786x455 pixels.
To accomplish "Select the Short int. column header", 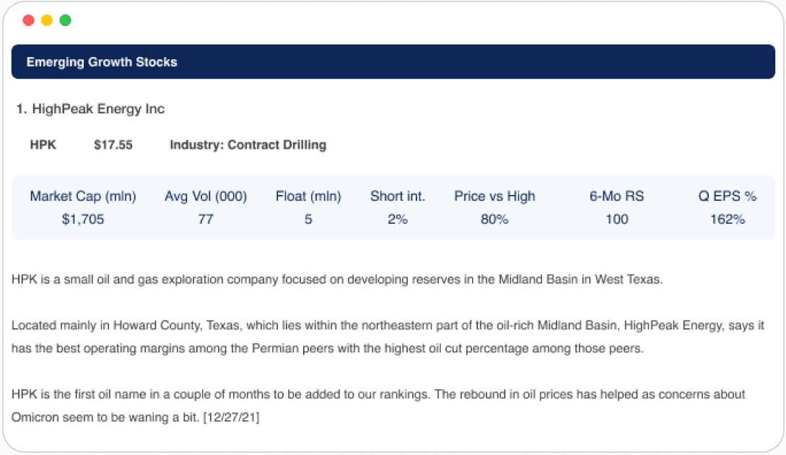I will pyautogui.click(x=398, y=196).
